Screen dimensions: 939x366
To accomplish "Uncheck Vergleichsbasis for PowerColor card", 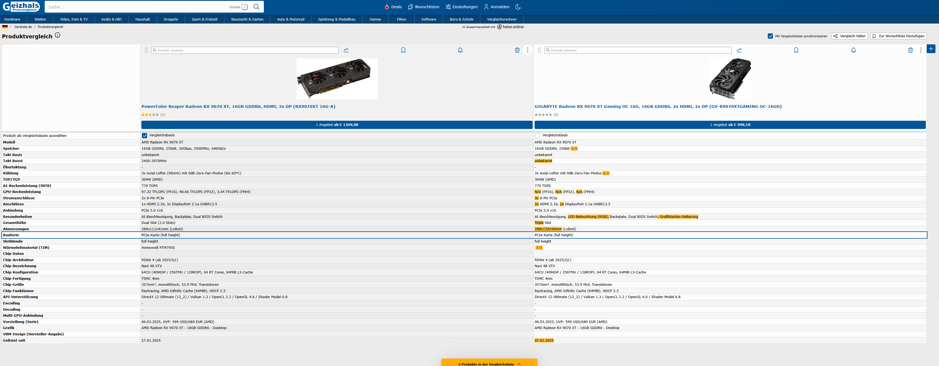I will pos(145,136).
